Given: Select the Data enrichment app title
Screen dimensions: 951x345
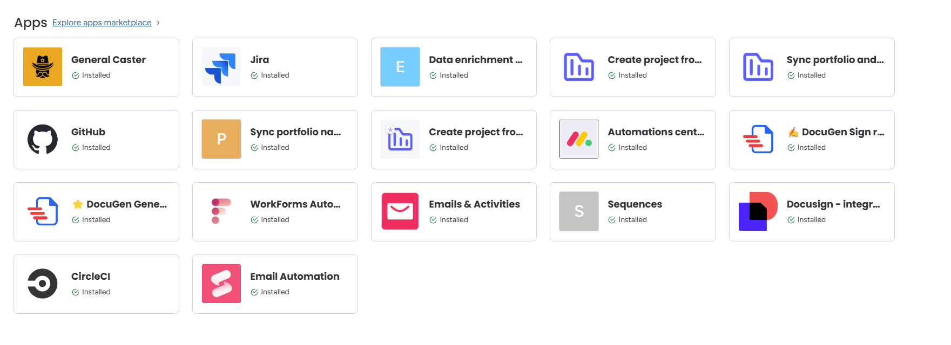Looking at the screenshot, I should coord(476,60).
